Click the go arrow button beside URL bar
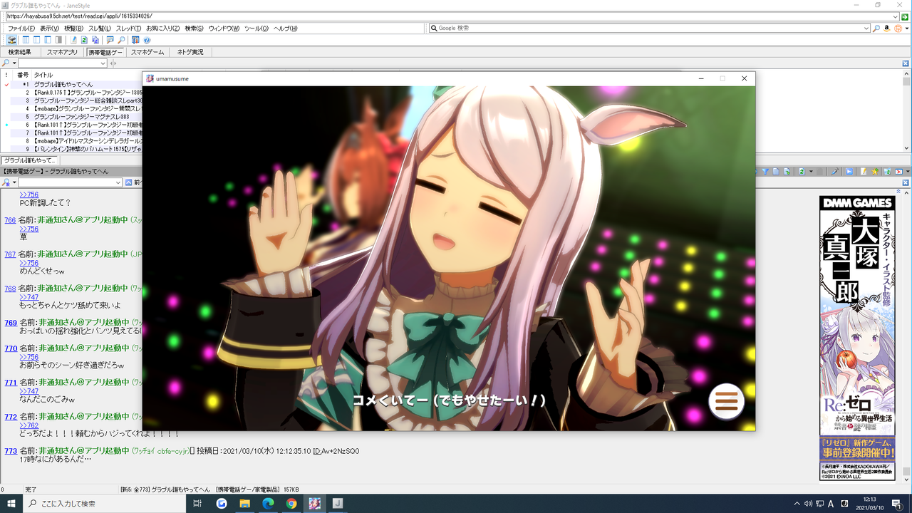 (x=905, y=16)
